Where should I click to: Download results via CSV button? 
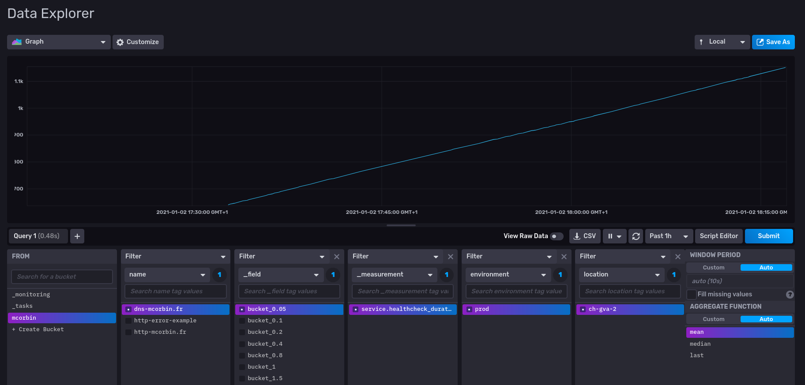[x=585, y=236]
